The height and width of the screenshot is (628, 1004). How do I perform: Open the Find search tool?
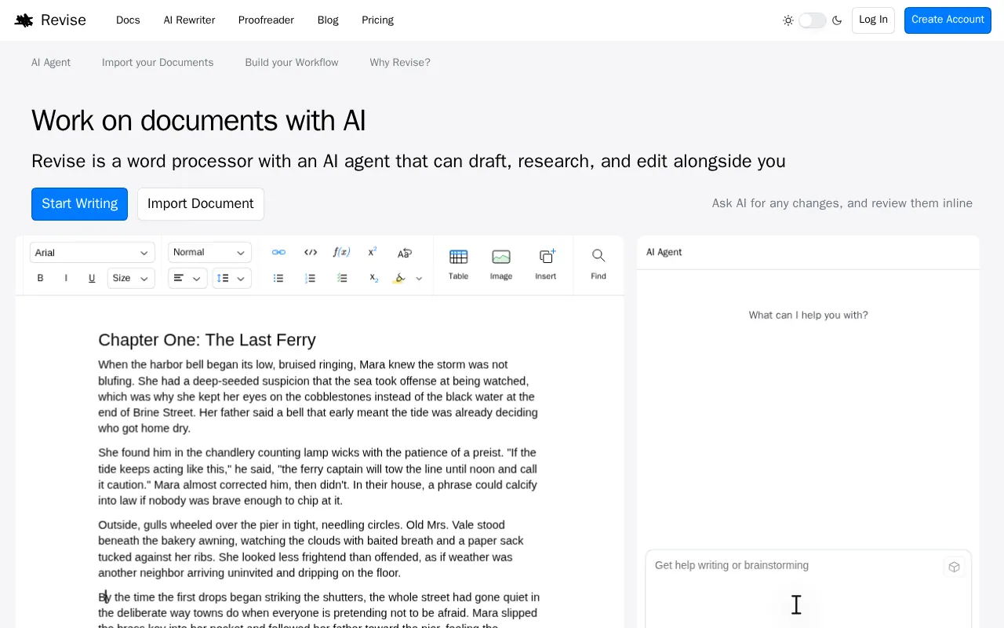pyautogui.click(x=598, y=265)
